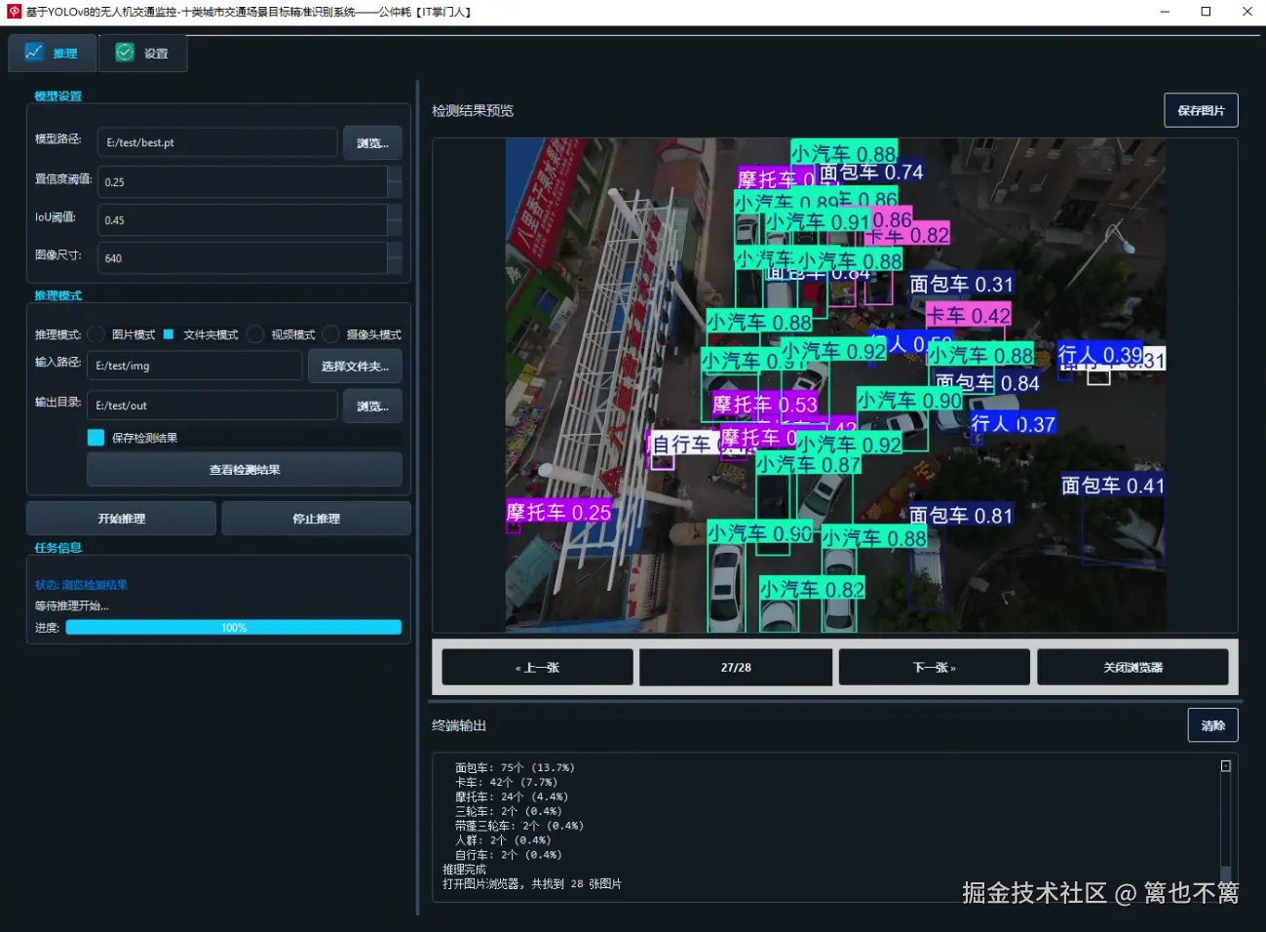The height and width of the screenshot is (932, 1266).
Task: Click the terminal output scrollbar up arrow
Action: coord(1226,766)
